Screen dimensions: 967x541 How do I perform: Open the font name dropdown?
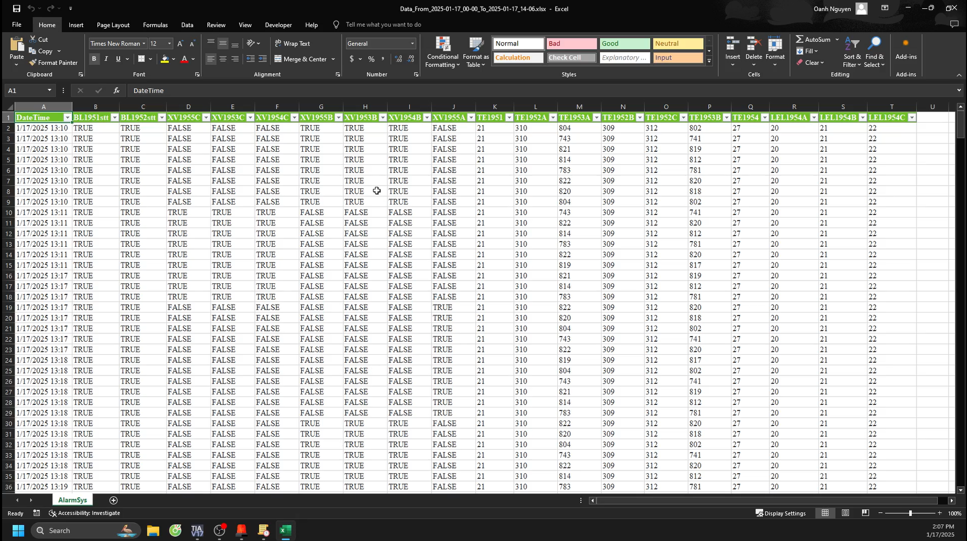pyautogui.click(x=144, y=44)
